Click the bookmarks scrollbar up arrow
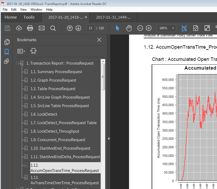Viewport: 217px width, 189px height. 103,61
